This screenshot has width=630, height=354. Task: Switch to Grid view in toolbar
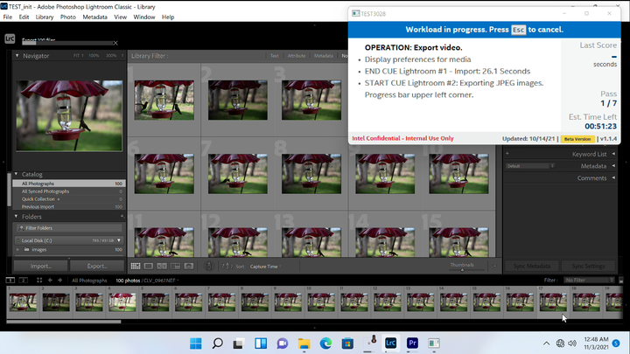point(136,266)
